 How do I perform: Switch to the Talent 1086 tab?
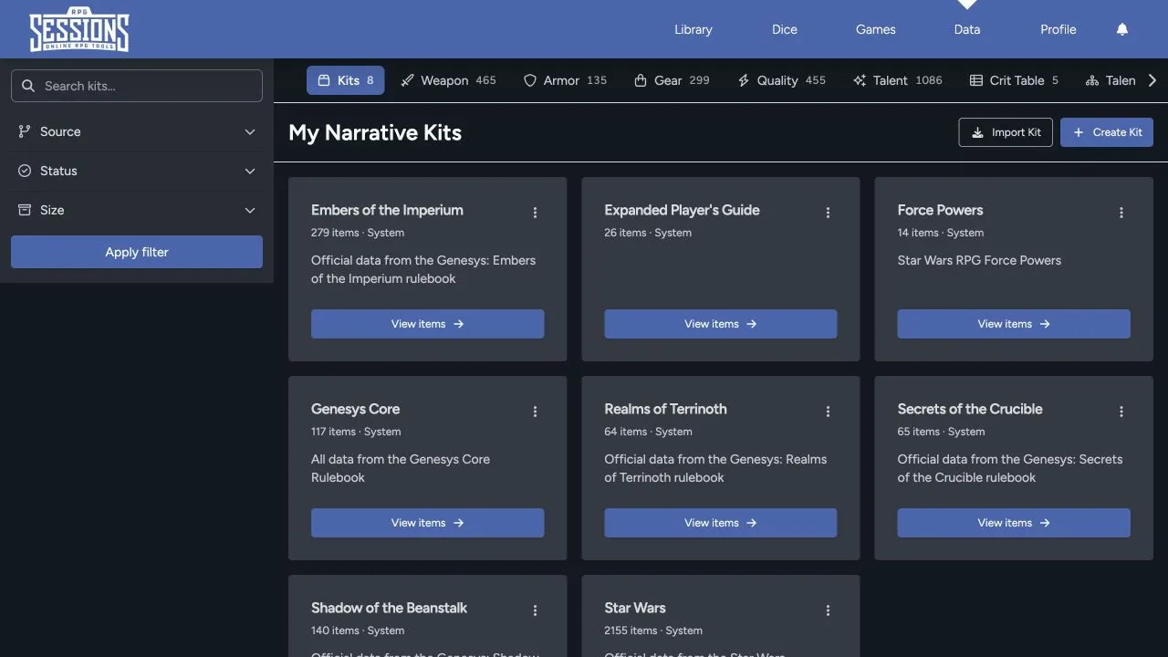(897, 80)
